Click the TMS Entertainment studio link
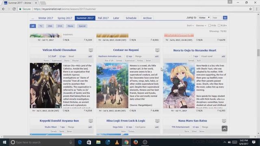The image size is (260, 146). pyautogui.click(x=180, y=127)
